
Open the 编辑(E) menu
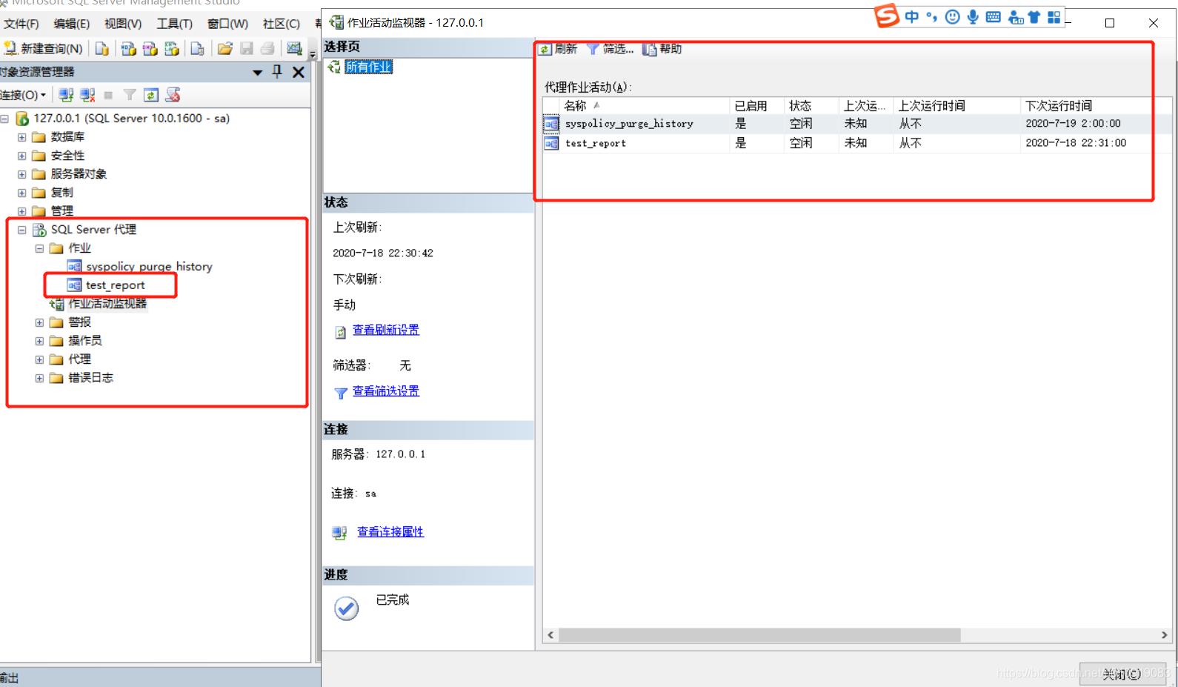tap(72, 24)
